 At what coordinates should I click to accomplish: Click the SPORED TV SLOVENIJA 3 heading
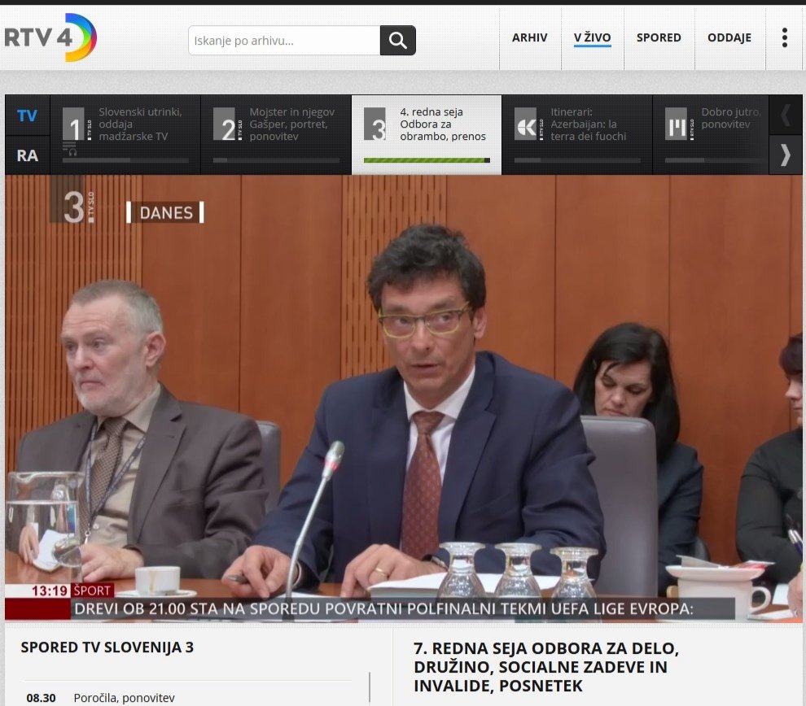pyautogui.click(x=107, y=647)
